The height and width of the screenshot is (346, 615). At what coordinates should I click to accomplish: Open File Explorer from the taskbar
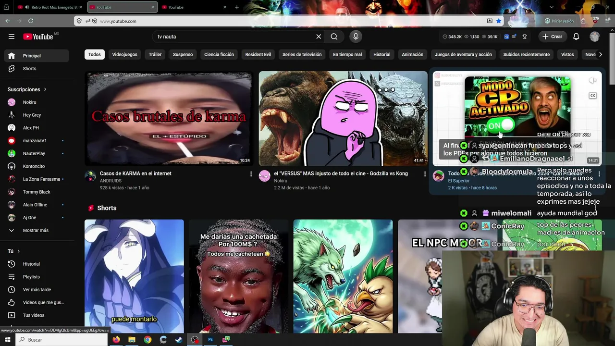[132, 340]
